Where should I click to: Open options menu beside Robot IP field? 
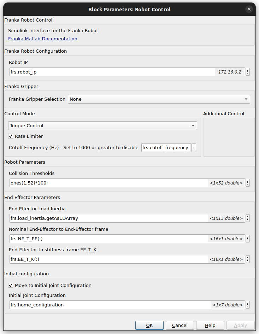point(248,72)
